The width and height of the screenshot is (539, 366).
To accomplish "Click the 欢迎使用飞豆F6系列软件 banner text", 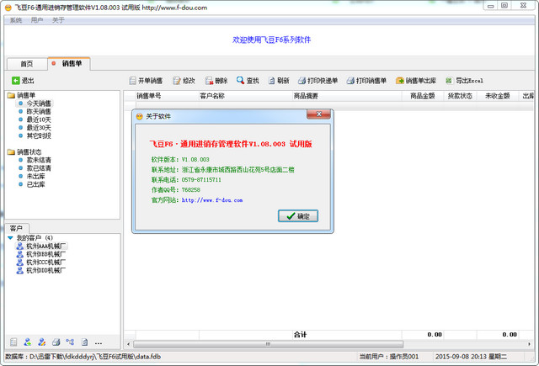I will (x=271, y=40).
